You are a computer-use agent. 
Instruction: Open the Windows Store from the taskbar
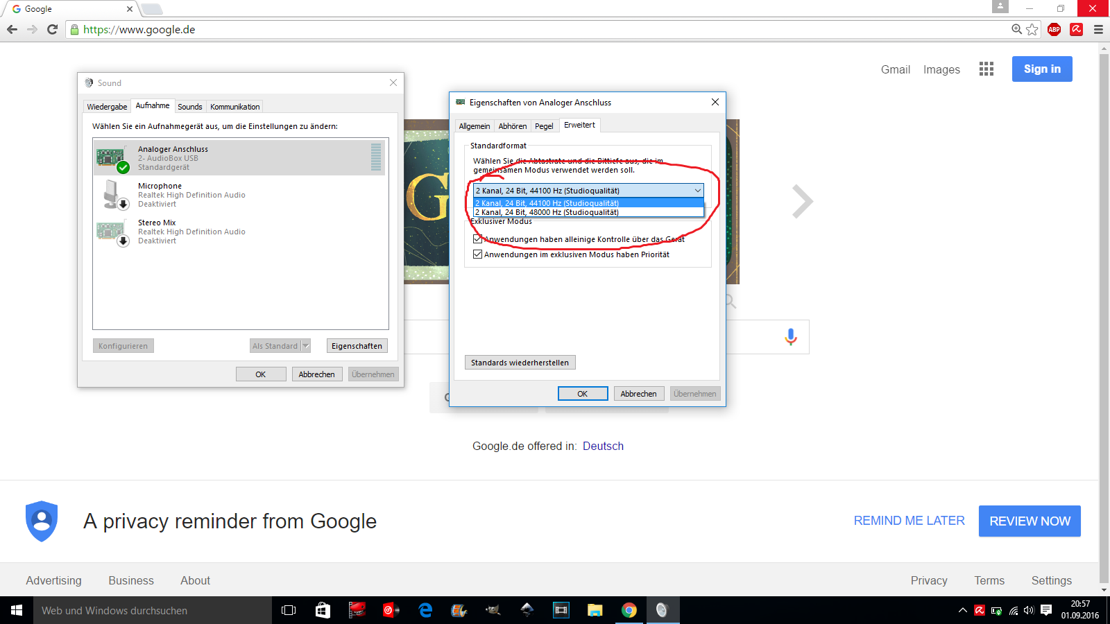[323, 610]
